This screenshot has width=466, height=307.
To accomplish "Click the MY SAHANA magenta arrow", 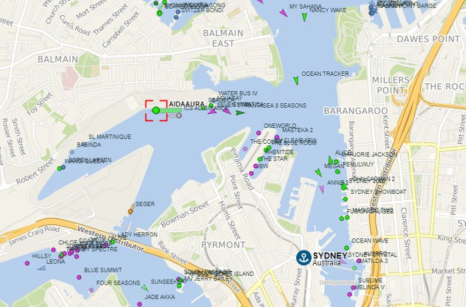I will point(283,13).
